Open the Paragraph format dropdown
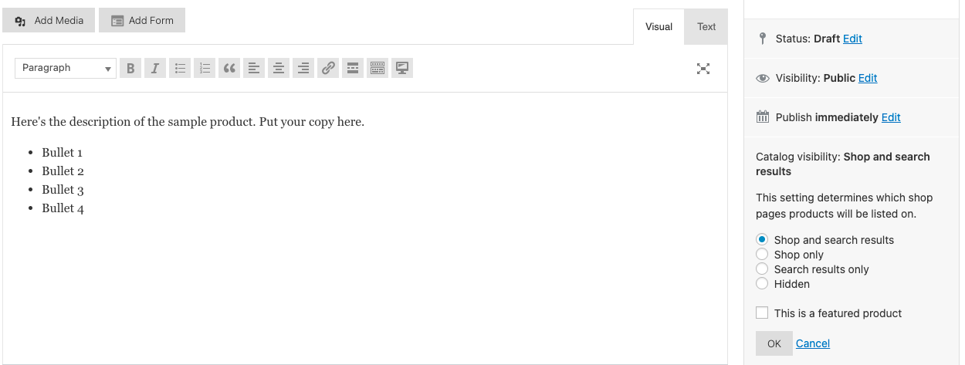Viewport: 965px width, 365px height. pos(66,68)
